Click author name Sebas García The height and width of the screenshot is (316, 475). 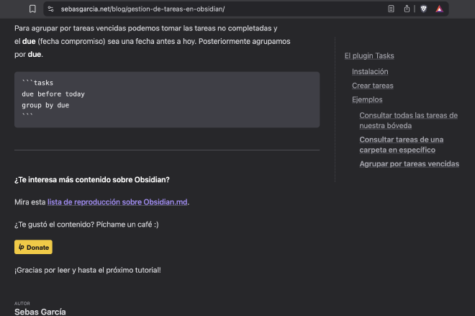[40, 312]
